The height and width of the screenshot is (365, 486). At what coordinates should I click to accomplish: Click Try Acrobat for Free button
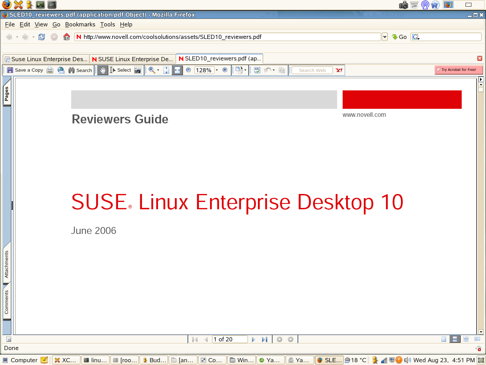pyautogui.click(x=459, y=70)
